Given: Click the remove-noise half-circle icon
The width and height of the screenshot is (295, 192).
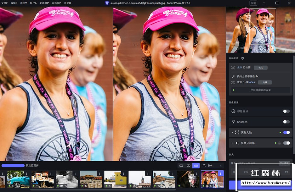Looking at the screenshot, I should [x=233, y=111].
